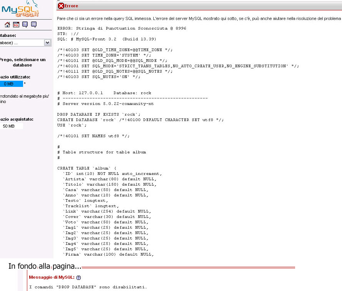The image size is (342, 291).
Task: Click the DROP DATABASE IF EXISTS line
Action: pyautogui.click(x=99, y=115)
